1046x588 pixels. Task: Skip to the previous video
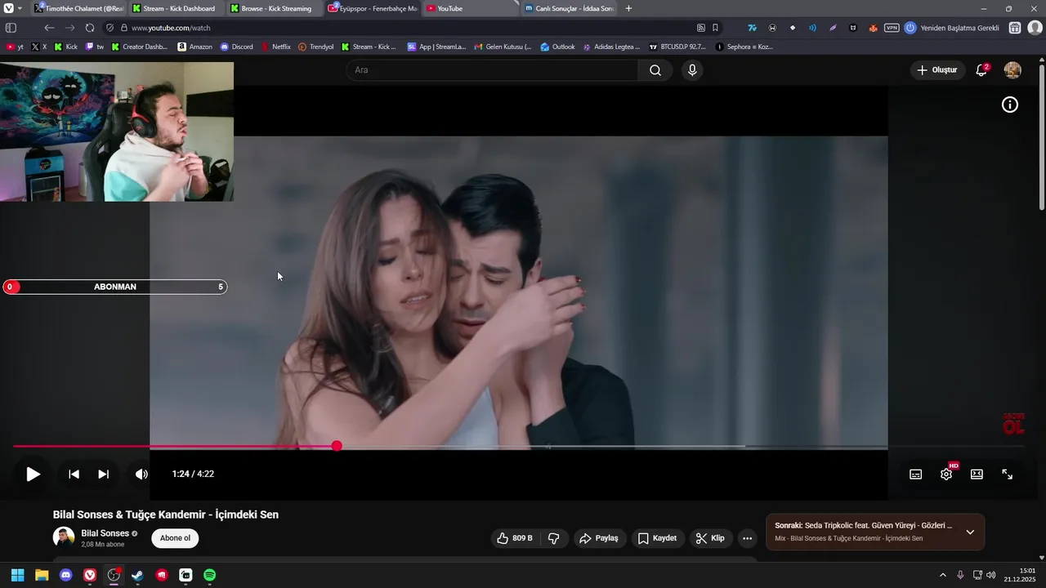pyautogui.click(x=74, y=474)
